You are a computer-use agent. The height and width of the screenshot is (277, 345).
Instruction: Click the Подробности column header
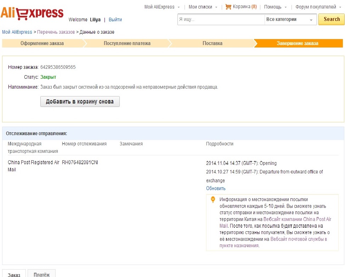[220, 144]
